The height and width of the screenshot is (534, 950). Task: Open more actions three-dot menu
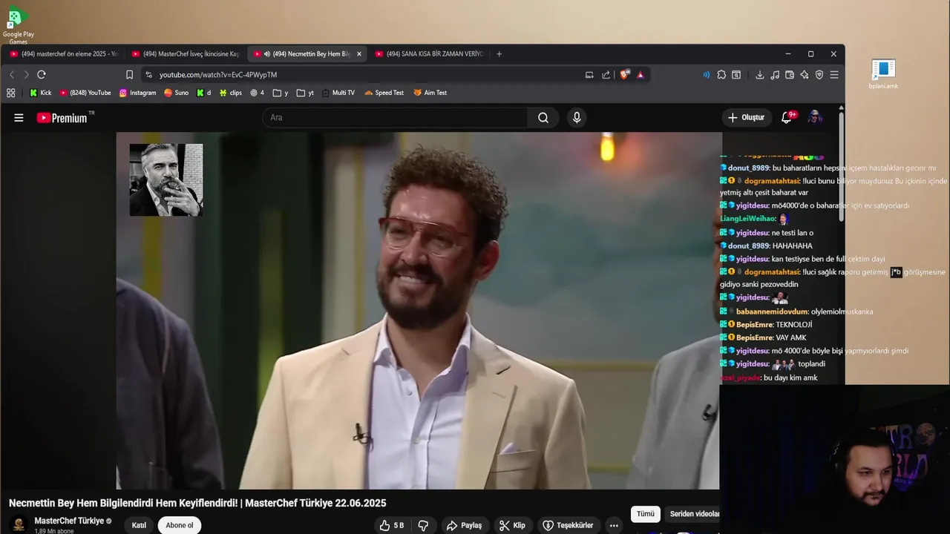pyautogui.click(x=614, y=525)
